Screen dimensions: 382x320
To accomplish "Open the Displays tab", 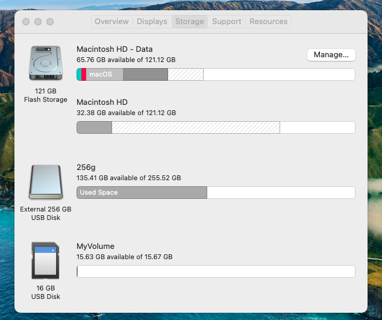I will tap(152, 22).
